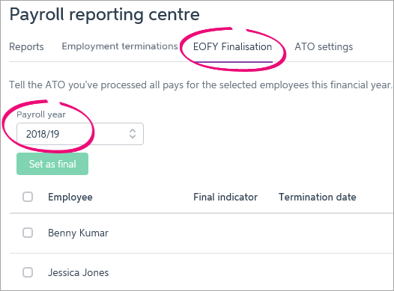Click the empty Final indicator cell for Benny Kumar
The width and height of the screenshot is (394, 291).
225,233
